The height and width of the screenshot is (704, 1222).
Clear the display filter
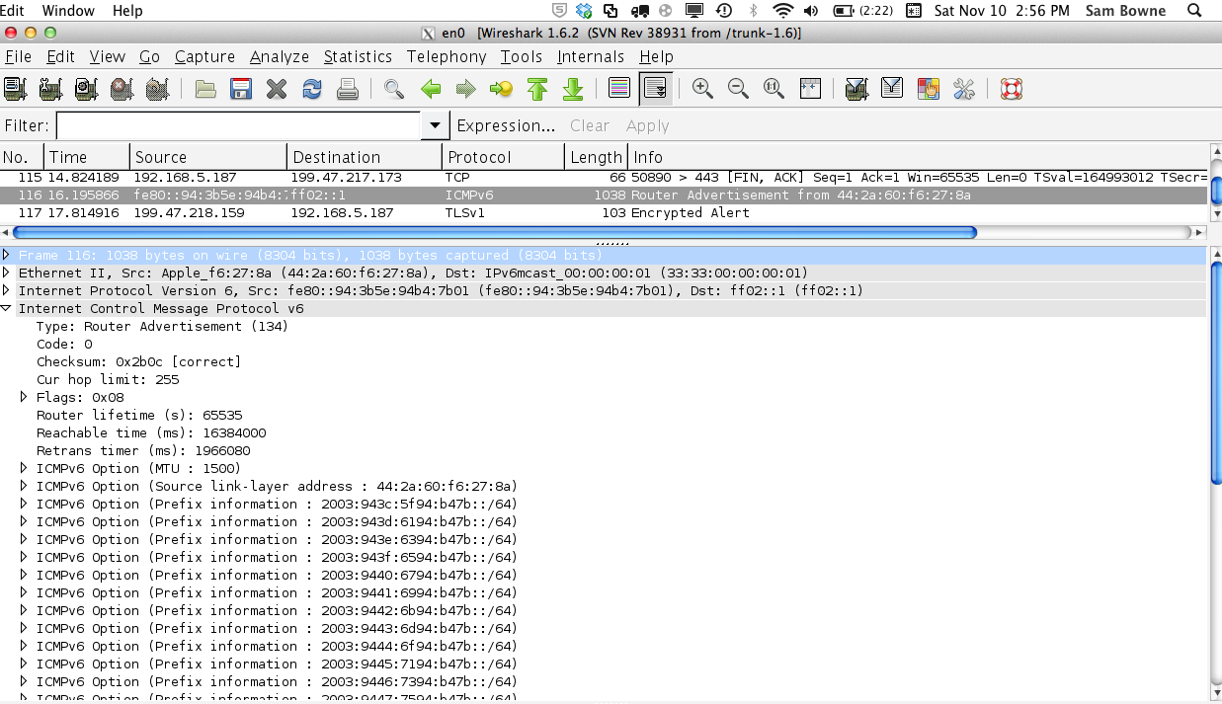coord(590,126)
